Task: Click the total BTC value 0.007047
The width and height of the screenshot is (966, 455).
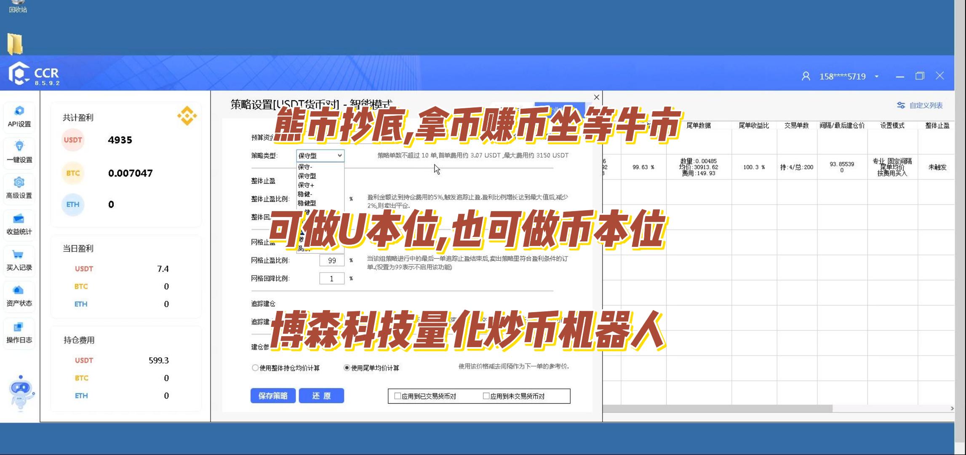Action: 130,173
